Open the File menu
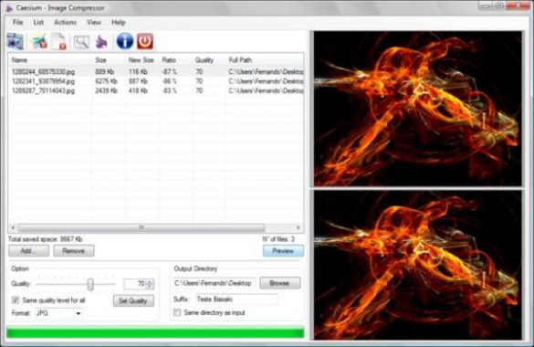534x347 pixels. pyautogui.click(x=18, y=23)
